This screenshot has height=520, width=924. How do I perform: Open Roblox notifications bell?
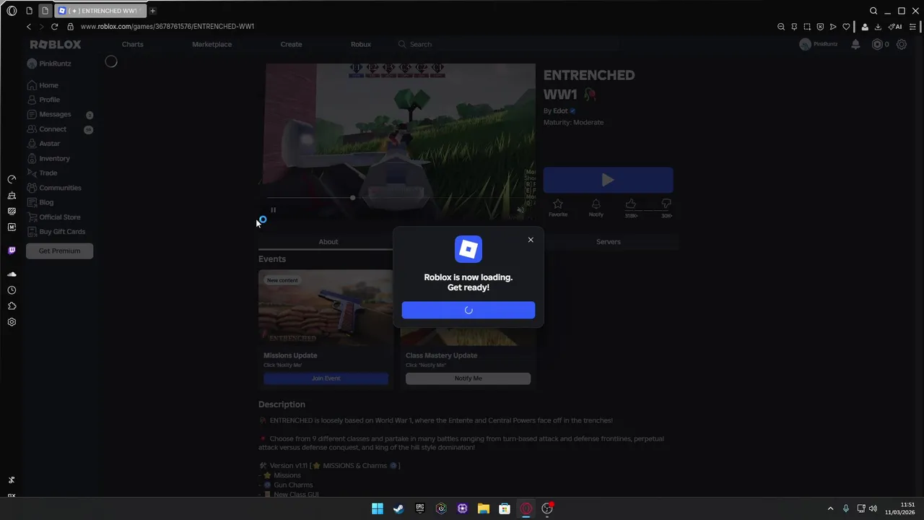click(855, 44)
